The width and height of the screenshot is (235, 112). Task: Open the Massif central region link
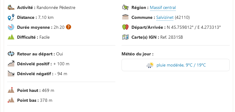(x=163, y=7)
